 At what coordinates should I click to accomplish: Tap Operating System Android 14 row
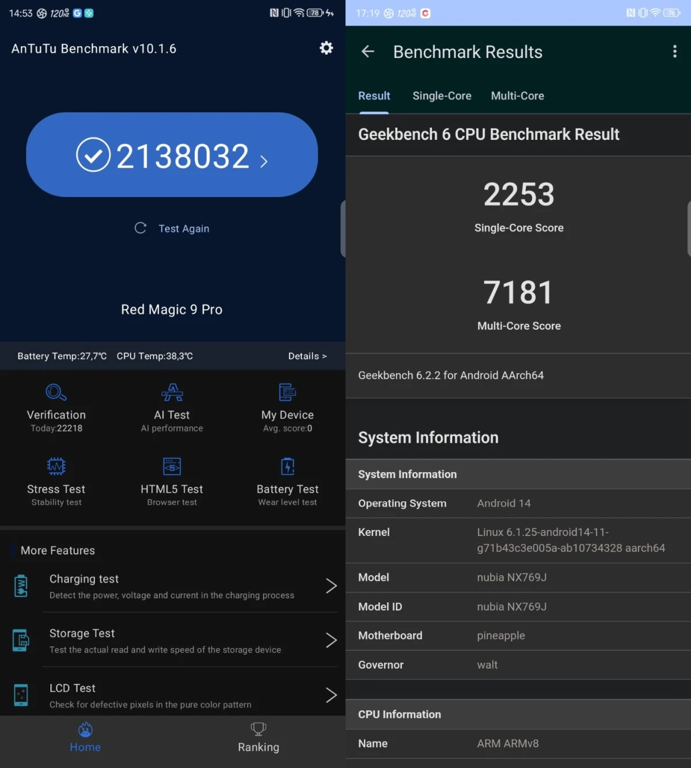tap(518, 503)
